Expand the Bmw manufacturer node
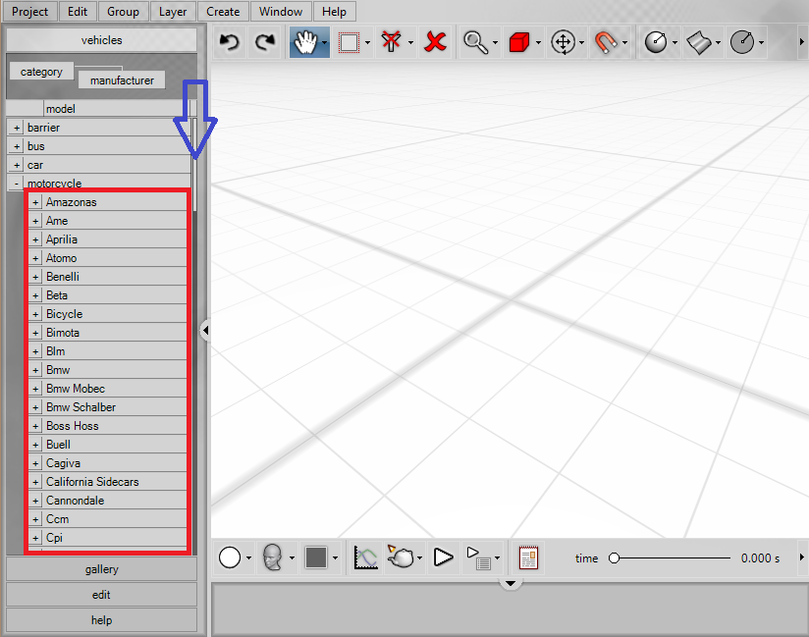Screen dimensions: 809x637 point(35,370)
